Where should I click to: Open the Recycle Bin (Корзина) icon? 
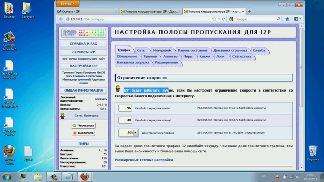(x=313, y=153)
